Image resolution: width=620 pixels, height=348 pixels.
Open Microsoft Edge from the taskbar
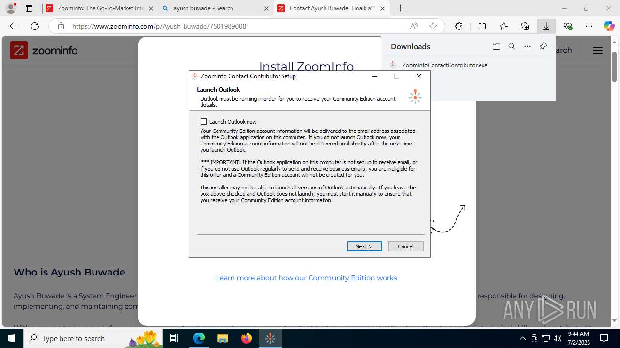click(x=199, y=338)
